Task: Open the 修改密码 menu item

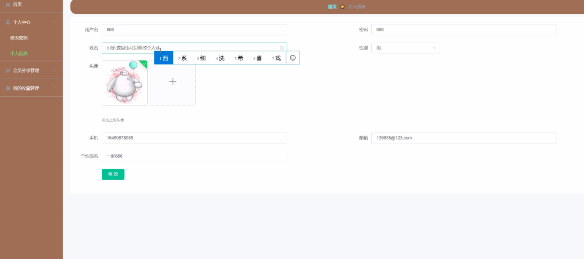Action: coord(19,38)
